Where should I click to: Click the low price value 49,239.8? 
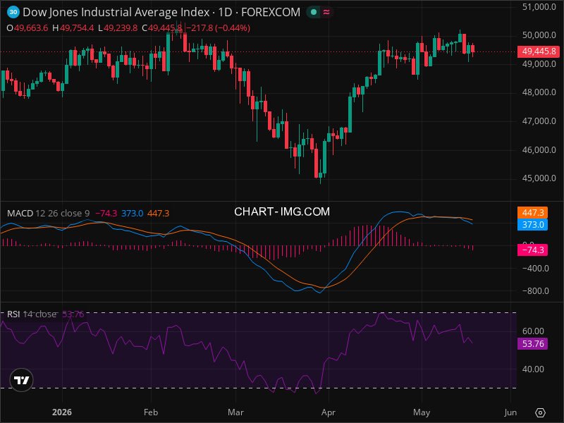121,28
